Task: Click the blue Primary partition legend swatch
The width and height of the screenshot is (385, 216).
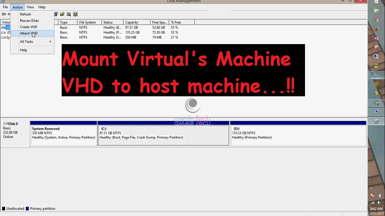Action: pos(27,208)
